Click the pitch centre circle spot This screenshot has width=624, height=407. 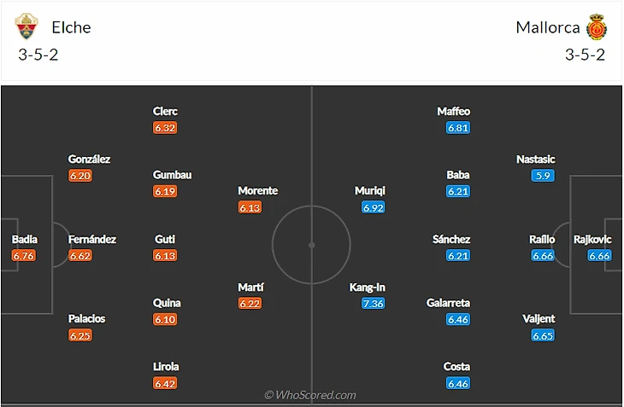312,245
